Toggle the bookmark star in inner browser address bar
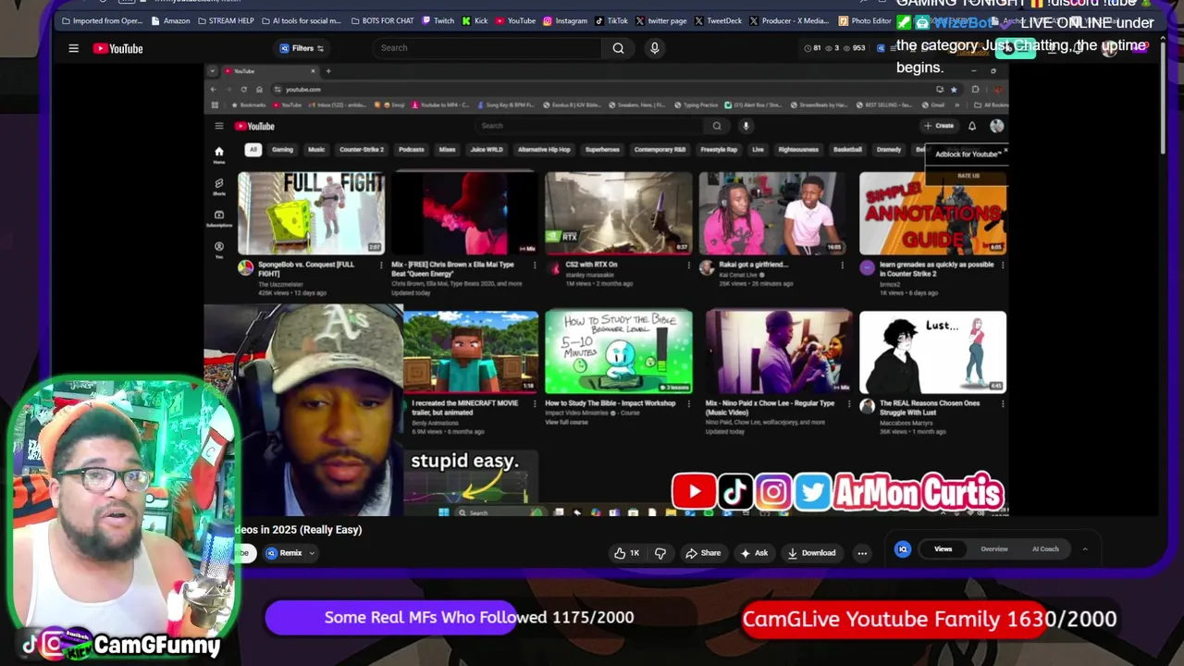Viewport: 1184px width, 666px height. click(954, 89)
